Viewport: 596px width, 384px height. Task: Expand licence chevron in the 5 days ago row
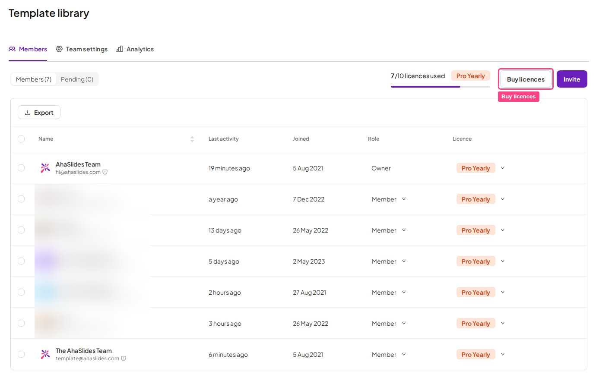(503, 261)
